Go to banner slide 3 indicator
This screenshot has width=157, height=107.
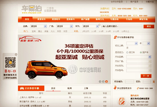pos(106,82)
